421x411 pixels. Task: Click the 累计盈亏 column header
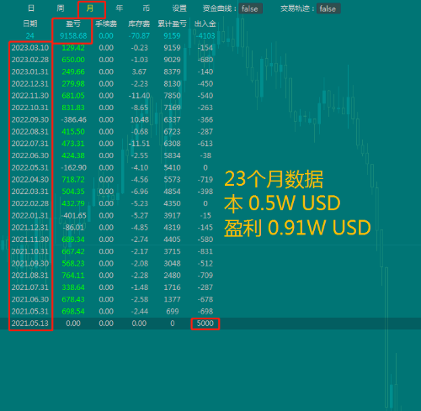point(172,24)
